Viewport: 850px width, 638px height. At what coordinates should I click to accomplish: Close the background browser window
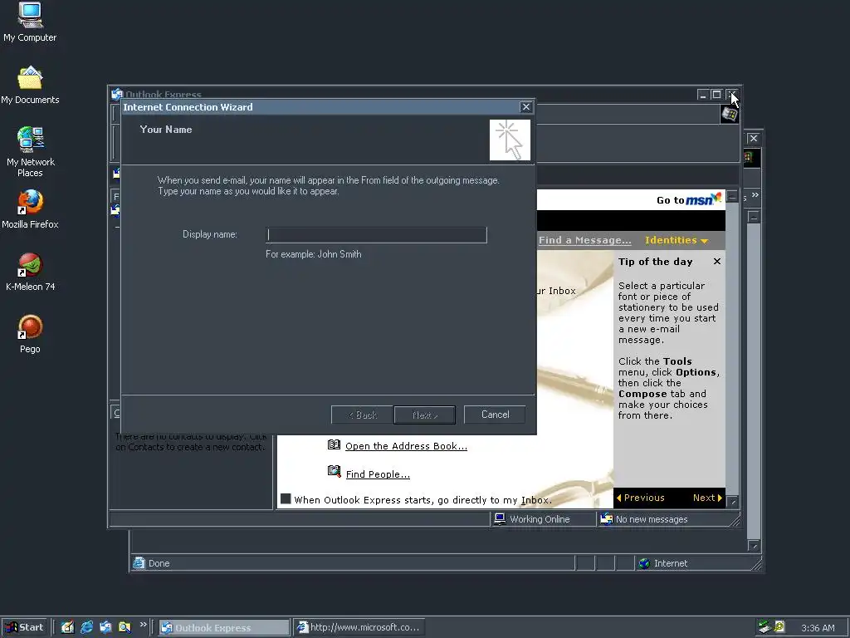click(x=754, y=139)
